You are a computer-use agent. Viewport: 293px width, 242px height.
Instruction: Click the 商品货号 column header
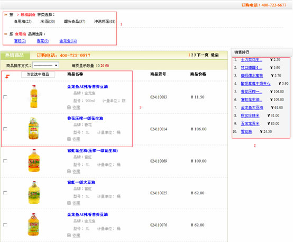coord(158,74)
